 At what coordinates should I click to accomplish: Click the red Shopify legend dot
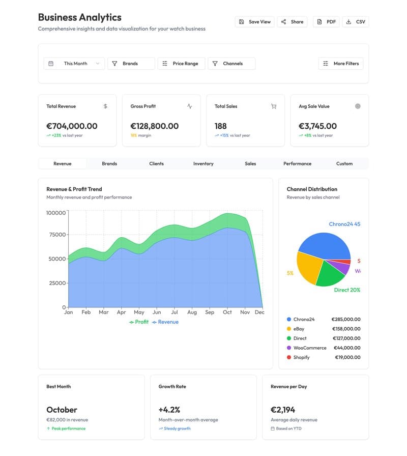(x=289, y=357)
